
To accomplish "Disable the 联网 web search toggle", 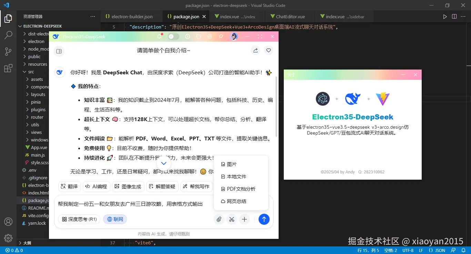I will [x=115, y=219].
